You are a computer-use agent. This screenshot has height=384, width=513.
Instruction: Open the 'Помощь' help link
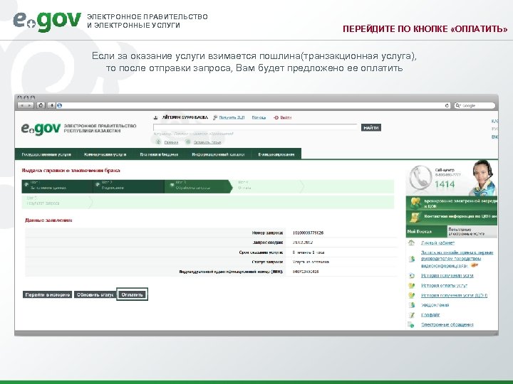(259, 117)
